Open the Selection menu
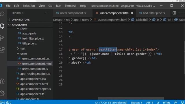 tap(29, 6)
